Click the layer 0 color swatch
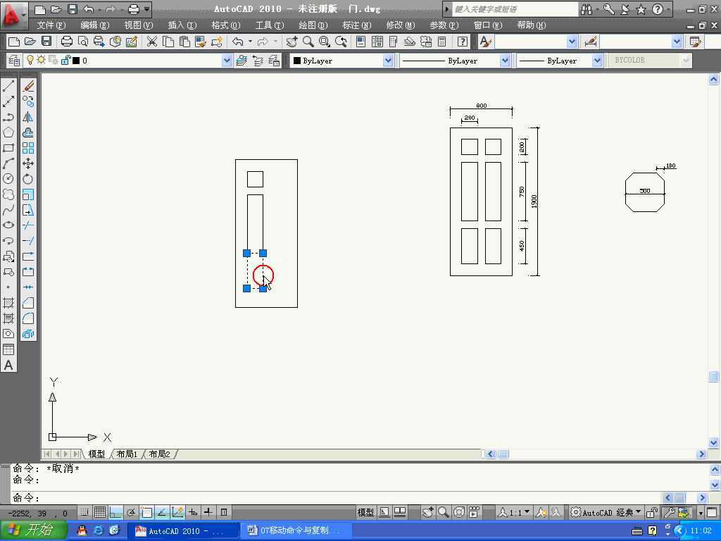 76,61
